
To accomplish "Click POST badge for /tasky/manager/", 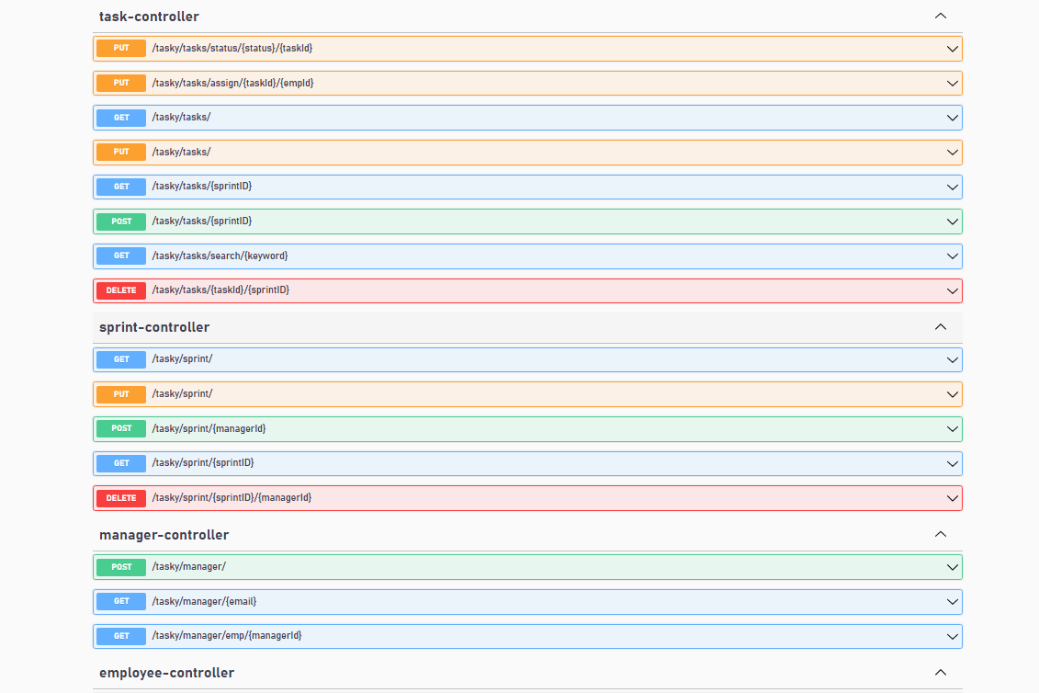I will click(121, 567).
